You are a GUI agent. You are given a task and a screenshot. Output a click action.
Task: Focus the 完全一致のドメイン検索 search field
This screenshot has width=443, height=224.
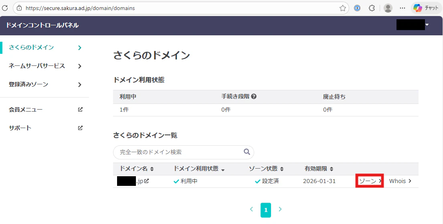point(183,152)
